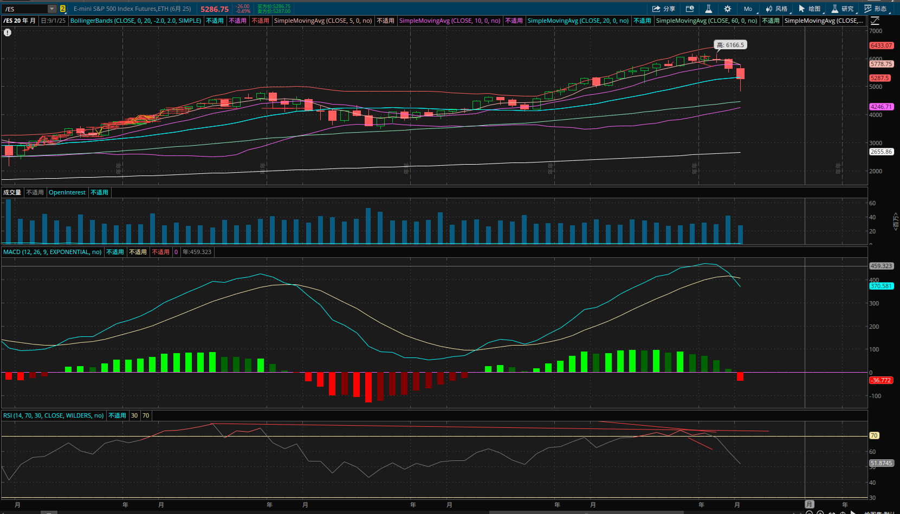Expand the /ES symbol dropdown arrow
Screen dimensions: 900x514
point(52,9)
